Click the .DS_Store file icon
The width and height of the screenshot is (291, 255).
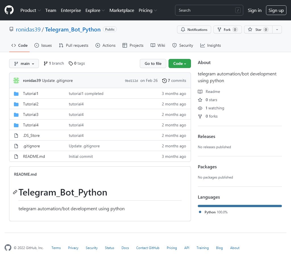pyautogui.click(x=16, y=136)
